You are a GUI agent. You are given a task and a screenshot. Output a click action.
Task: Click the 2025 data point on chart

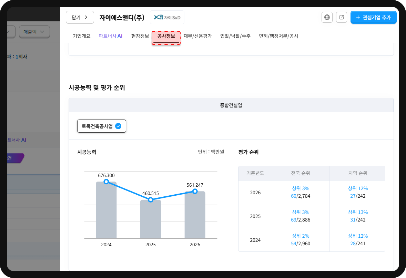coord(150,200)
